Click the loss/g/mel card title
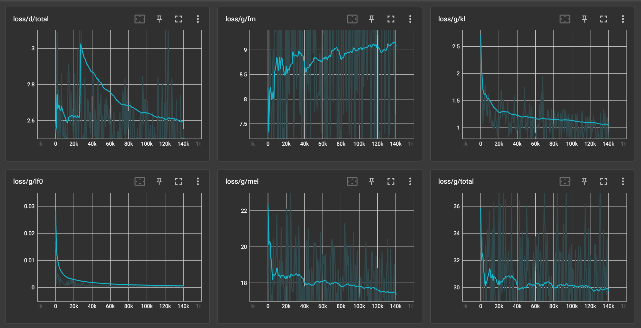641x328 pixels. pos(242,181)
